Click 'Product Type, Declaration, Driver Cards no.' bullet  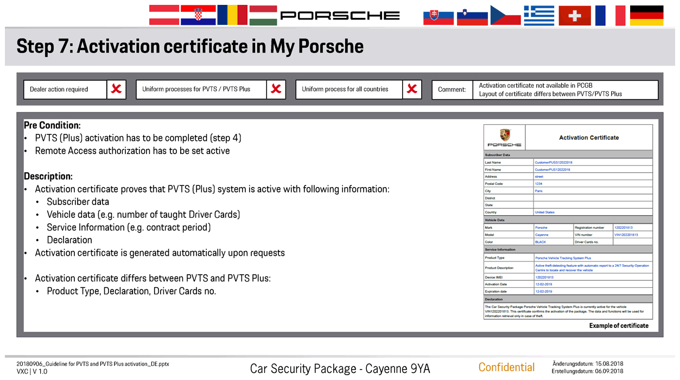tap(131, 291)
